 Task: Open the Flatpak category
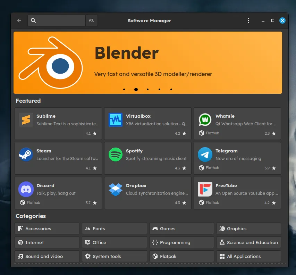pos(181,256)
